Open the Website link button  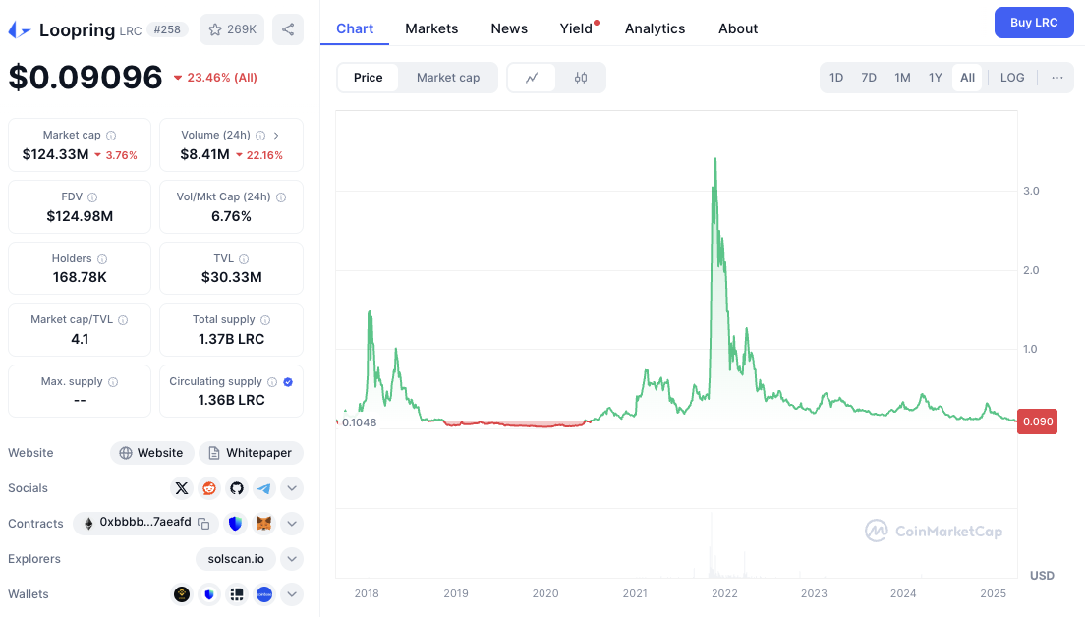tap(151, 453)
